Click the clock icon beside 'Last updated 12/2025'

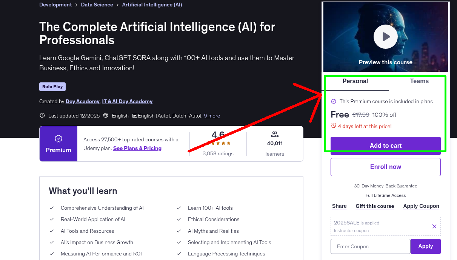coord(42,115)
